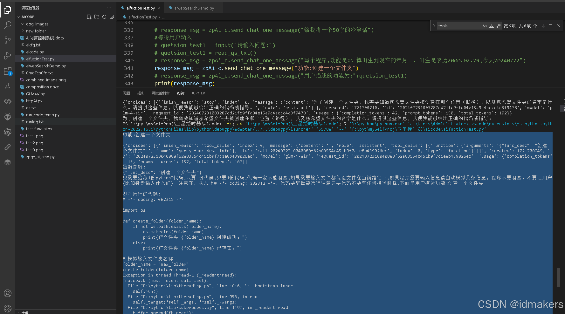Go to next match in find widget

click(x=543, y=26)
